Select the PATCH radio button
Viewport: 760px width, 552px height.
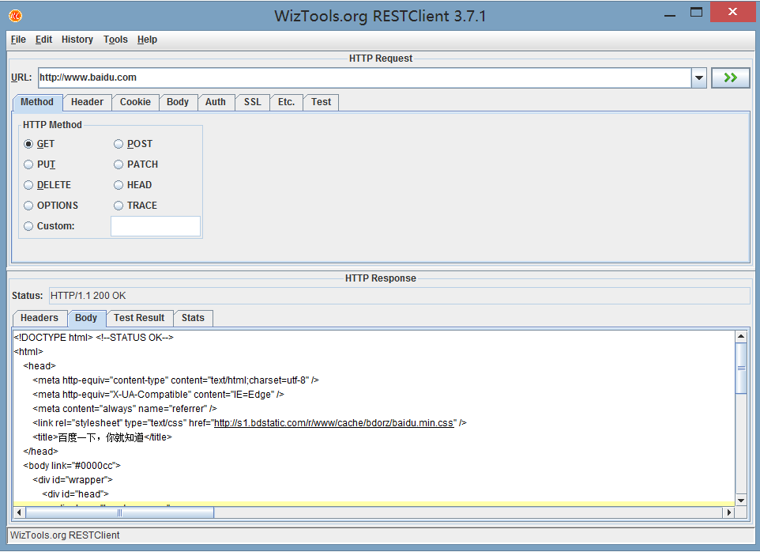point(119,164)
